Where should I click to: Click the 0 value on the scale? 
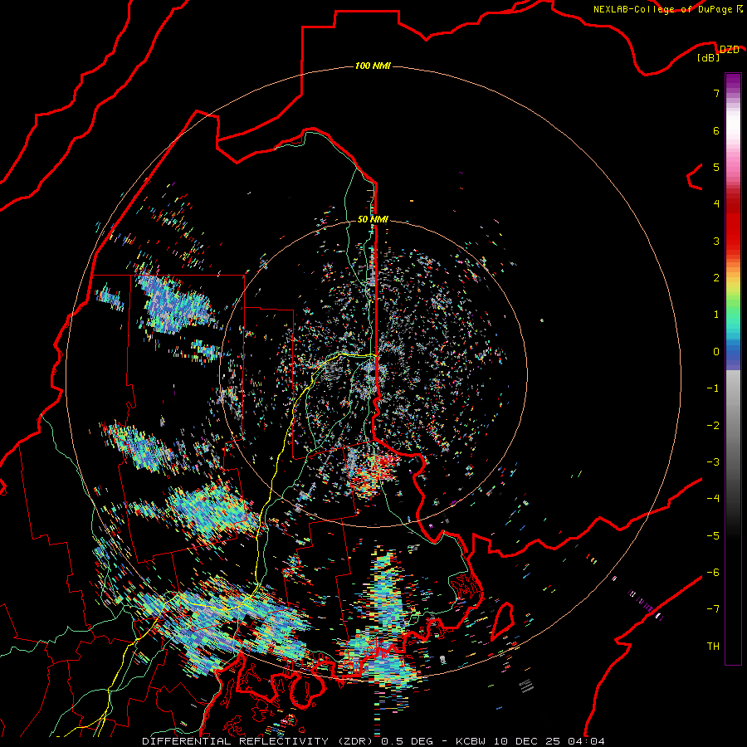[716, 352]
